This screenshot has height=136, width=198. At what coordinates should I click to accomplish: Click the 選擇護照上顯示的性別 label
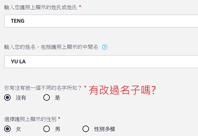coord(30,119)
